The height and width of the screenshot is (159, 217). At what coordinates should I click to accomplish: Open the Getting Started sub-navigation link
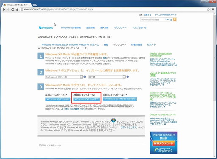tap(136, 45)
